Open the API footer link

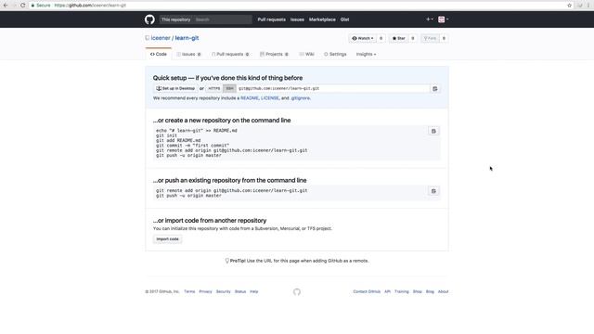pyautogui.click(x=388, y=291)
